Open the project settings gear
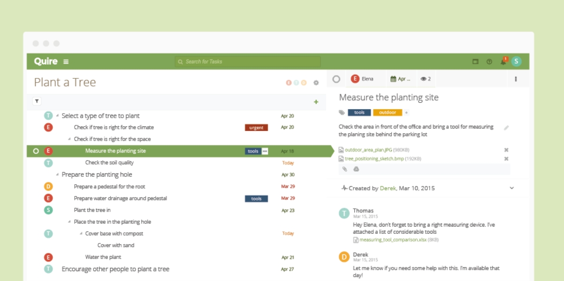Viewport: 564px width, 281px height. click(x=316, y=83)
